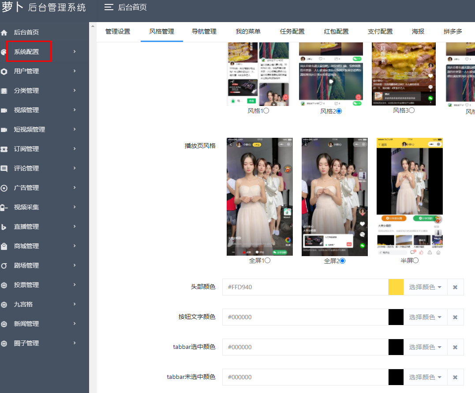Expand the 用户管理 submenu arrow

tap(75, 71)
